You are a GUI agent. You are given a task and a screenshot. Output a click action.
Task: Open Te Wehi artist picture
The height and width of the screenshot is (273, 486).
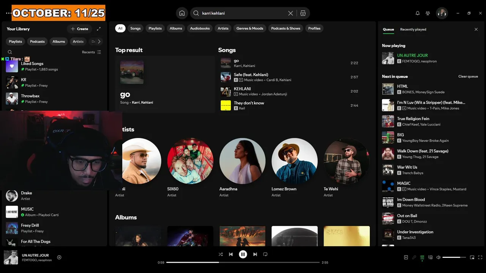[x=347, y=161]
